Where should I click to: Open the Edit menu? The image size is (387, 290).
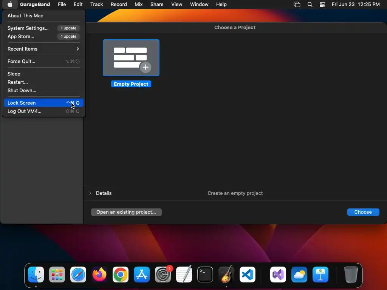pyautogui.click(x=78, y=4)
